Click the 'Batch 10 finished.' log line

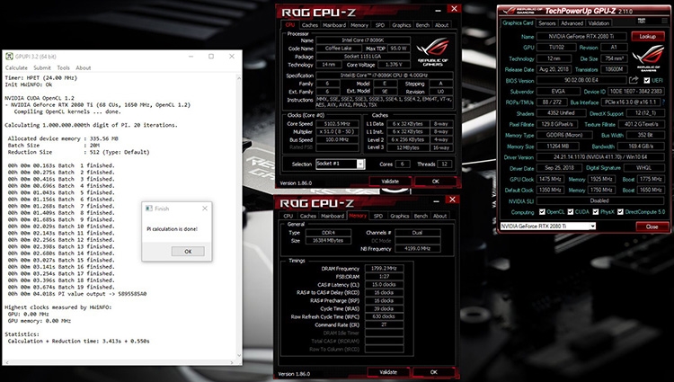61,226
